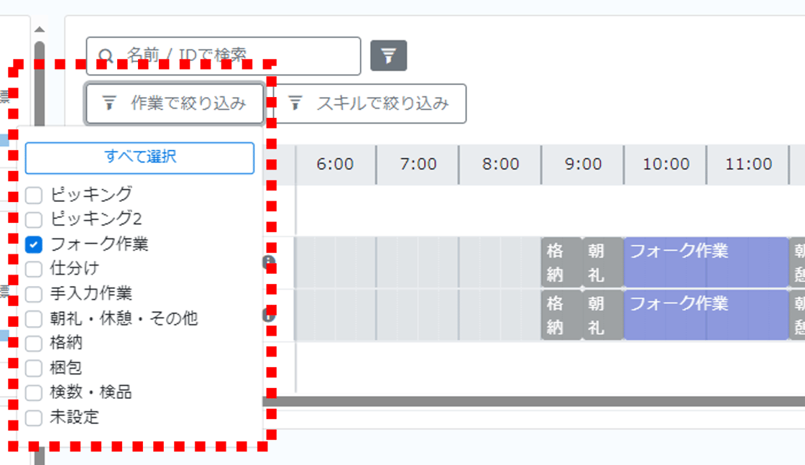Select the 朝礼 block in second schedule row
The height and width of the screenshot is (465, 805).
click(x=603, y=315)
